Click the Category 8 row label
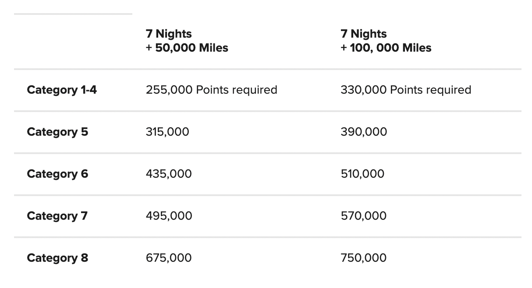532x288 pixels. [57, 258]
